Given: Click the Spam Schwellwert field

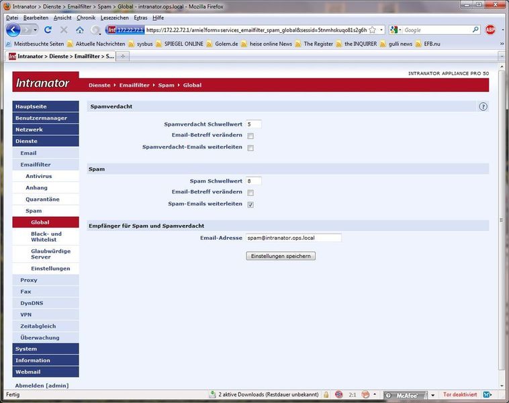Looking at the screenshot, I should 254,181.
